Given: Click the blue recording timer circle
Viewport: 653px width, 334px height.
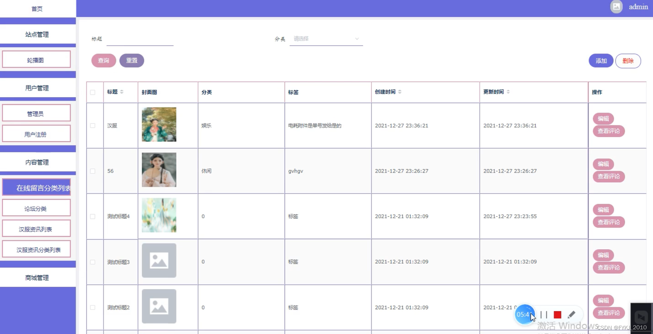Looking at the screenshot, I should pyautogui.click(x=524, y=314).
